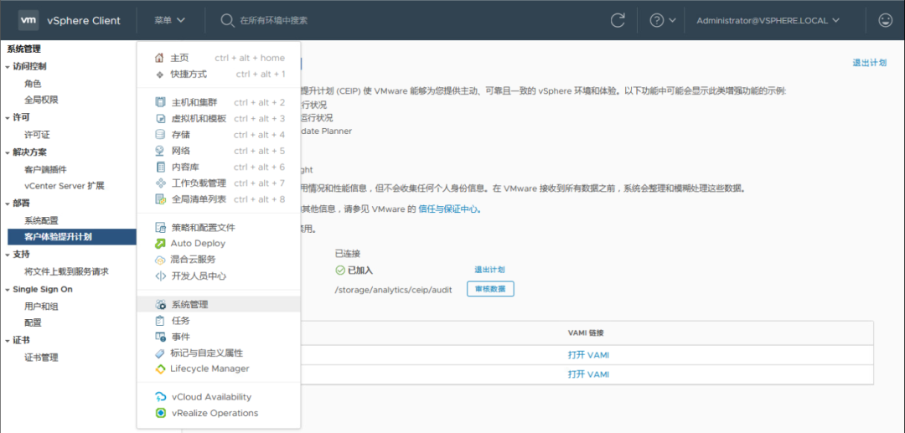Click the 主页 home icon
The height and width of the screenshot is (433, 905).
click(160, 58)
